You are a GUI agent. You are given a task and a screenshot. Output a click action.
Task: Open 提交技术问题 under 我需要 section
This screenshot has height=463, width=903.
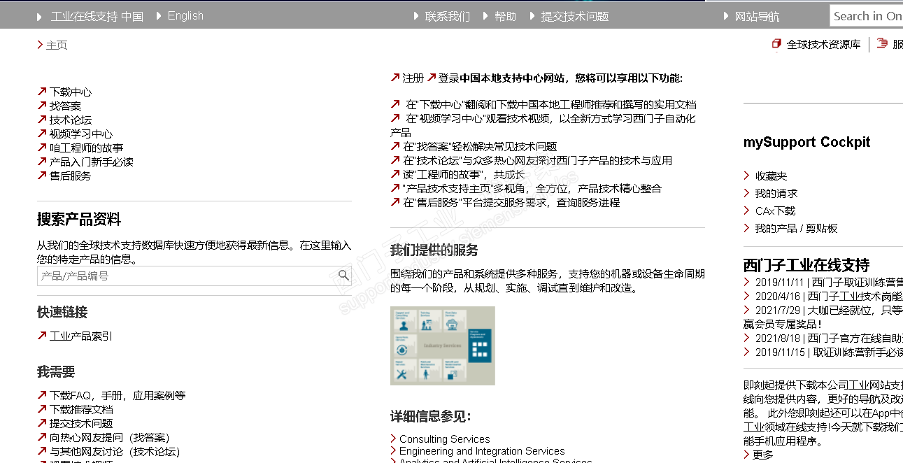click(x=80, y=423)
